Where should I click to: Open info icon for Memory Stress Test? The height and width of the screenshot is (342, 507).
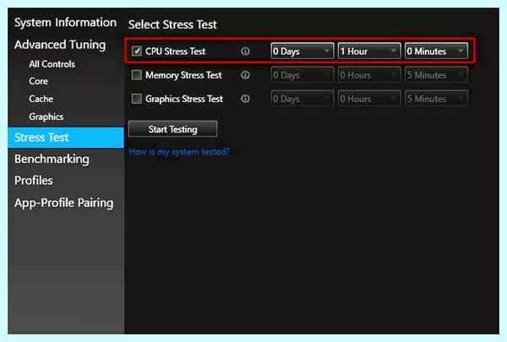coord(245,75)
